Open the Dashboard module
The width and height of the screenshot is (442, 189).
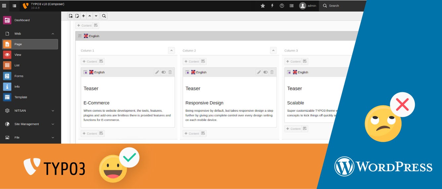[x=30, y=20]
